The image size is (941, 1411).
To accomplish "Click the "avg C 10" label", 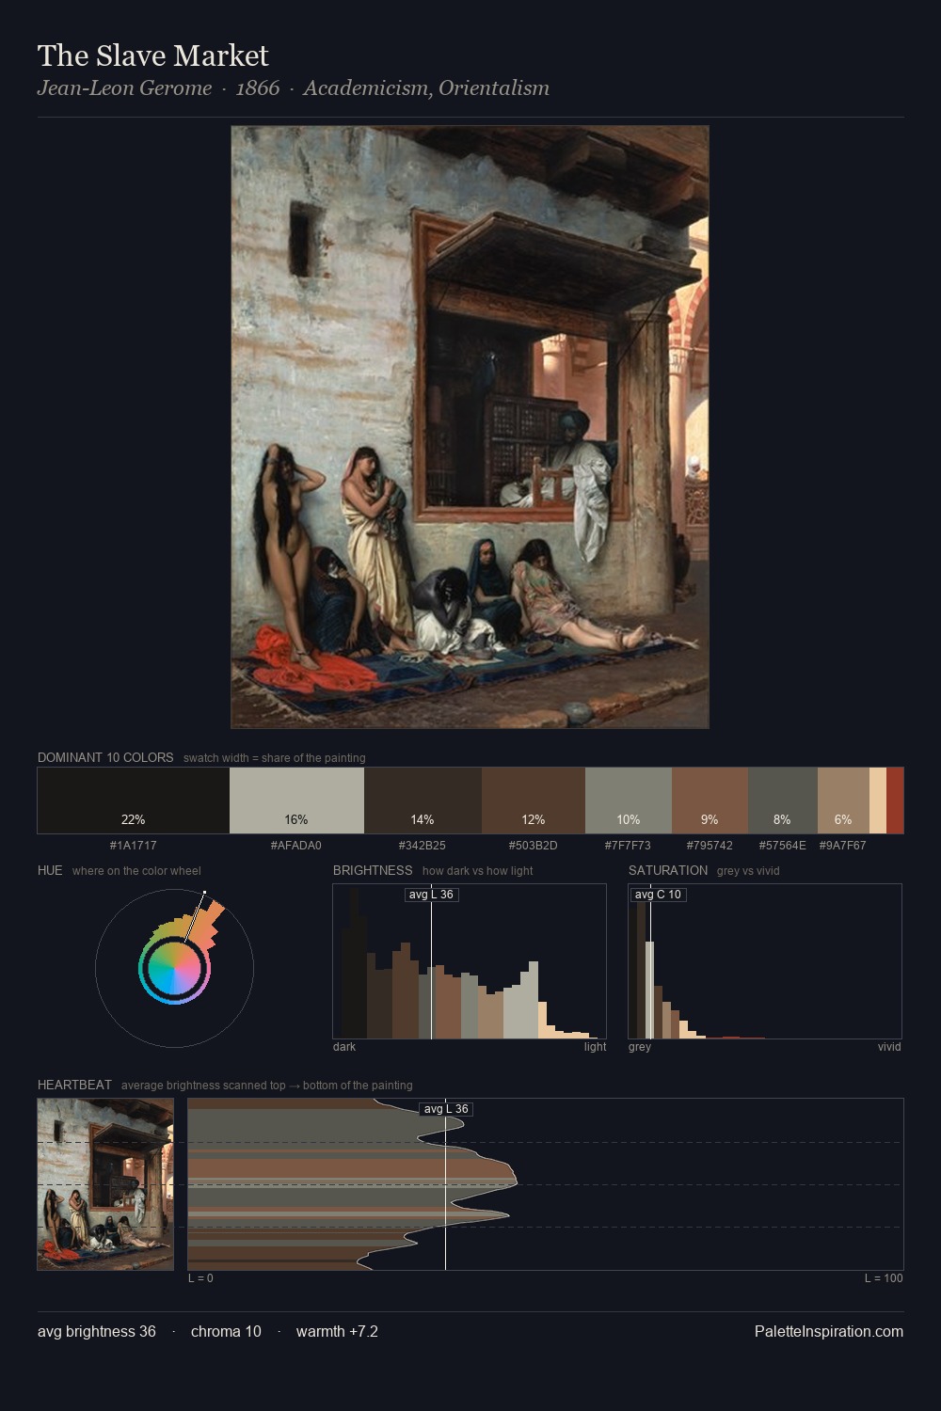I will pyautogui.click(x=658, y=895).
